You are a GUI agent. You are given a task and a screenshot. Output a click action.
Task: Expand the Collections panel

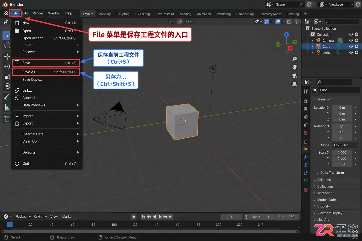[x=325, y=187]
